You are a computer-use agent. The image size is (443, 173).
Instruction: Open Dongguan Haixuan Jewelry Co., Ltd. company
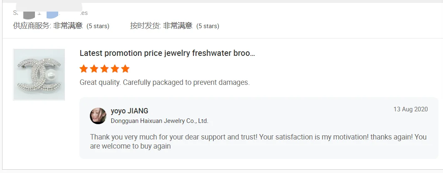tap(159, 121)
